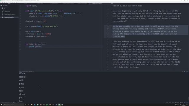Open GitHub panel from status bar
This screenshot has width=189, height=106.
(177, 103)
